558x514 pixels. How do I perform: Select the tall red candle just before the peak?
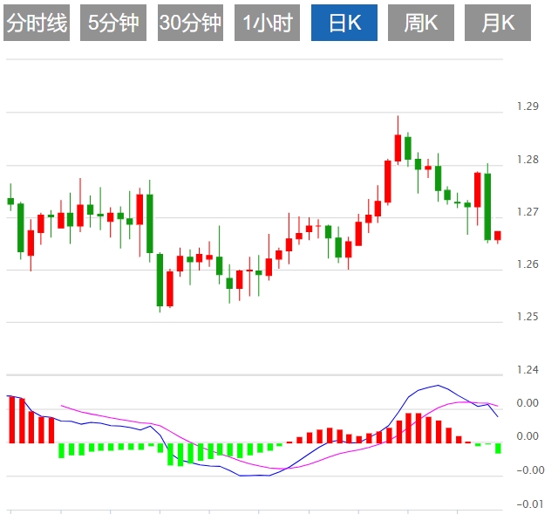(388, 181)
